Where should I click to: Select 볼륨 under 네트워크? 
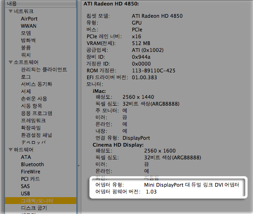pos(26,48)
